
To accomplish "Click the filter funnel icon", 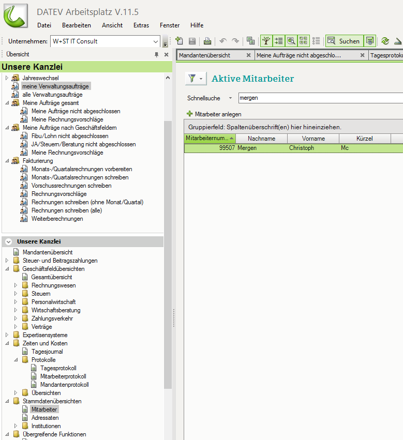I will [192, 79].
